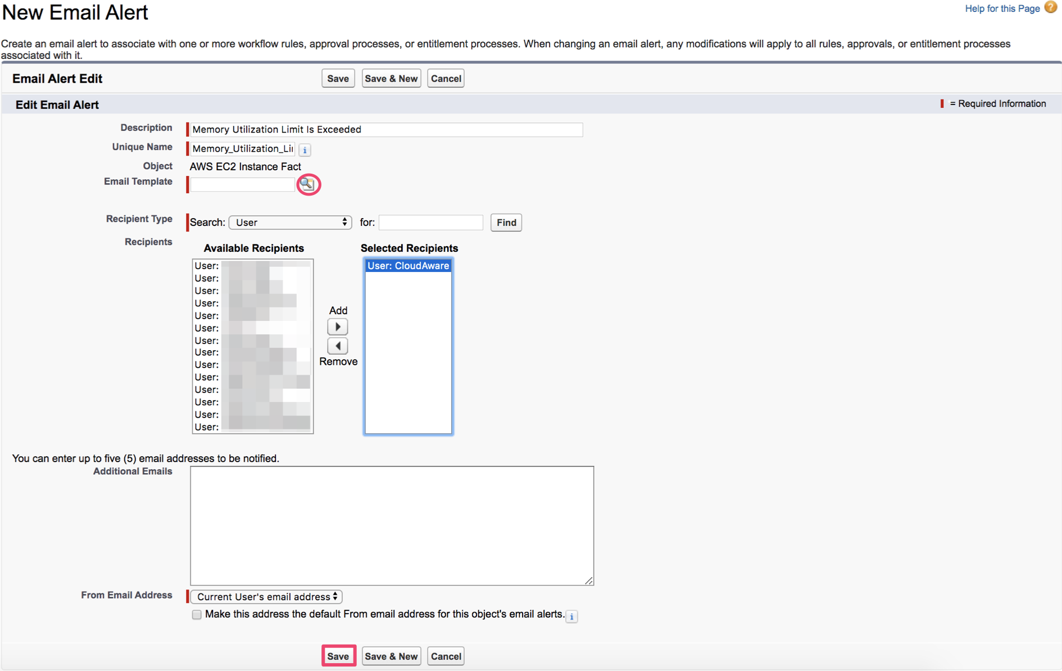Click the Add right-arrow icon
This screenshot has height=671, width=1062.
(x=337, y=327)
